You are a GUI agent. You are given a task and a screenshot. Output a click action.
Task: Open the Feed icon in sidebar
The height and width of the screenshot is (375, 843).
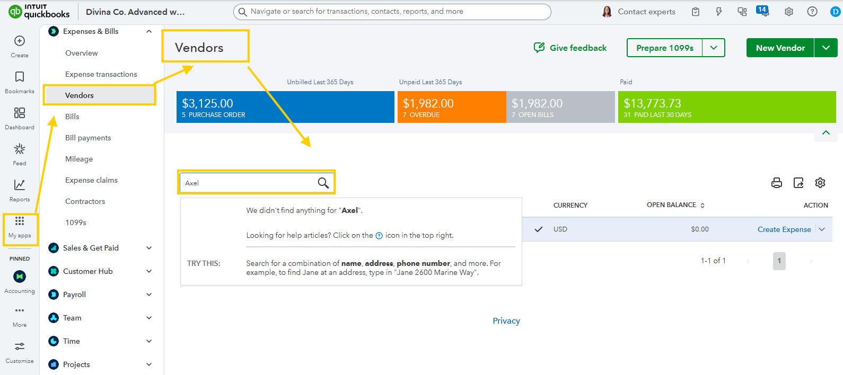point(20,149)
